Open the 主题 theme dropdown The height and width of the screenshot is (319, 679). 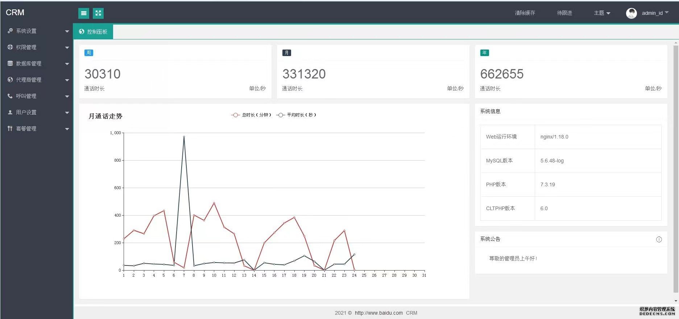pos(602,13)
